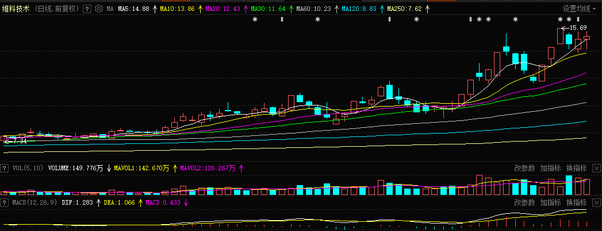602x231 pixels.
Task: Select the MA60:10.23 value
Action: pos(313,9)
